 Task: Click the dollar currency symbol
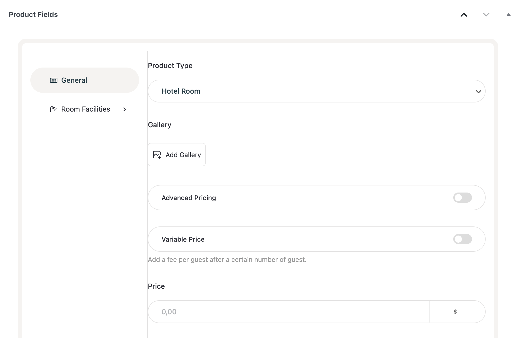(x=455, y=312)
